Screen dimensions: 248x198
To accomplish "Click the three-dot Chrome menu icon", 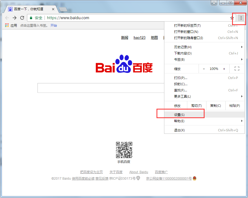I will pyautogui.click(x=241, y=18).
